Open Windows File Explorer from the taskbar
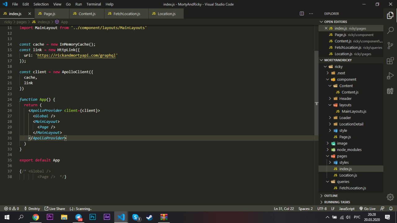 point(64,217)
